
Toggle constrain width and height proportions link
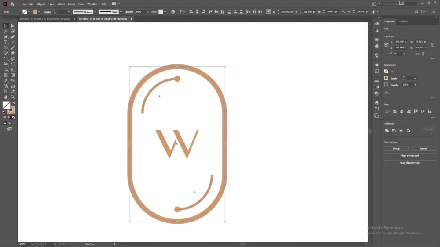432,45
